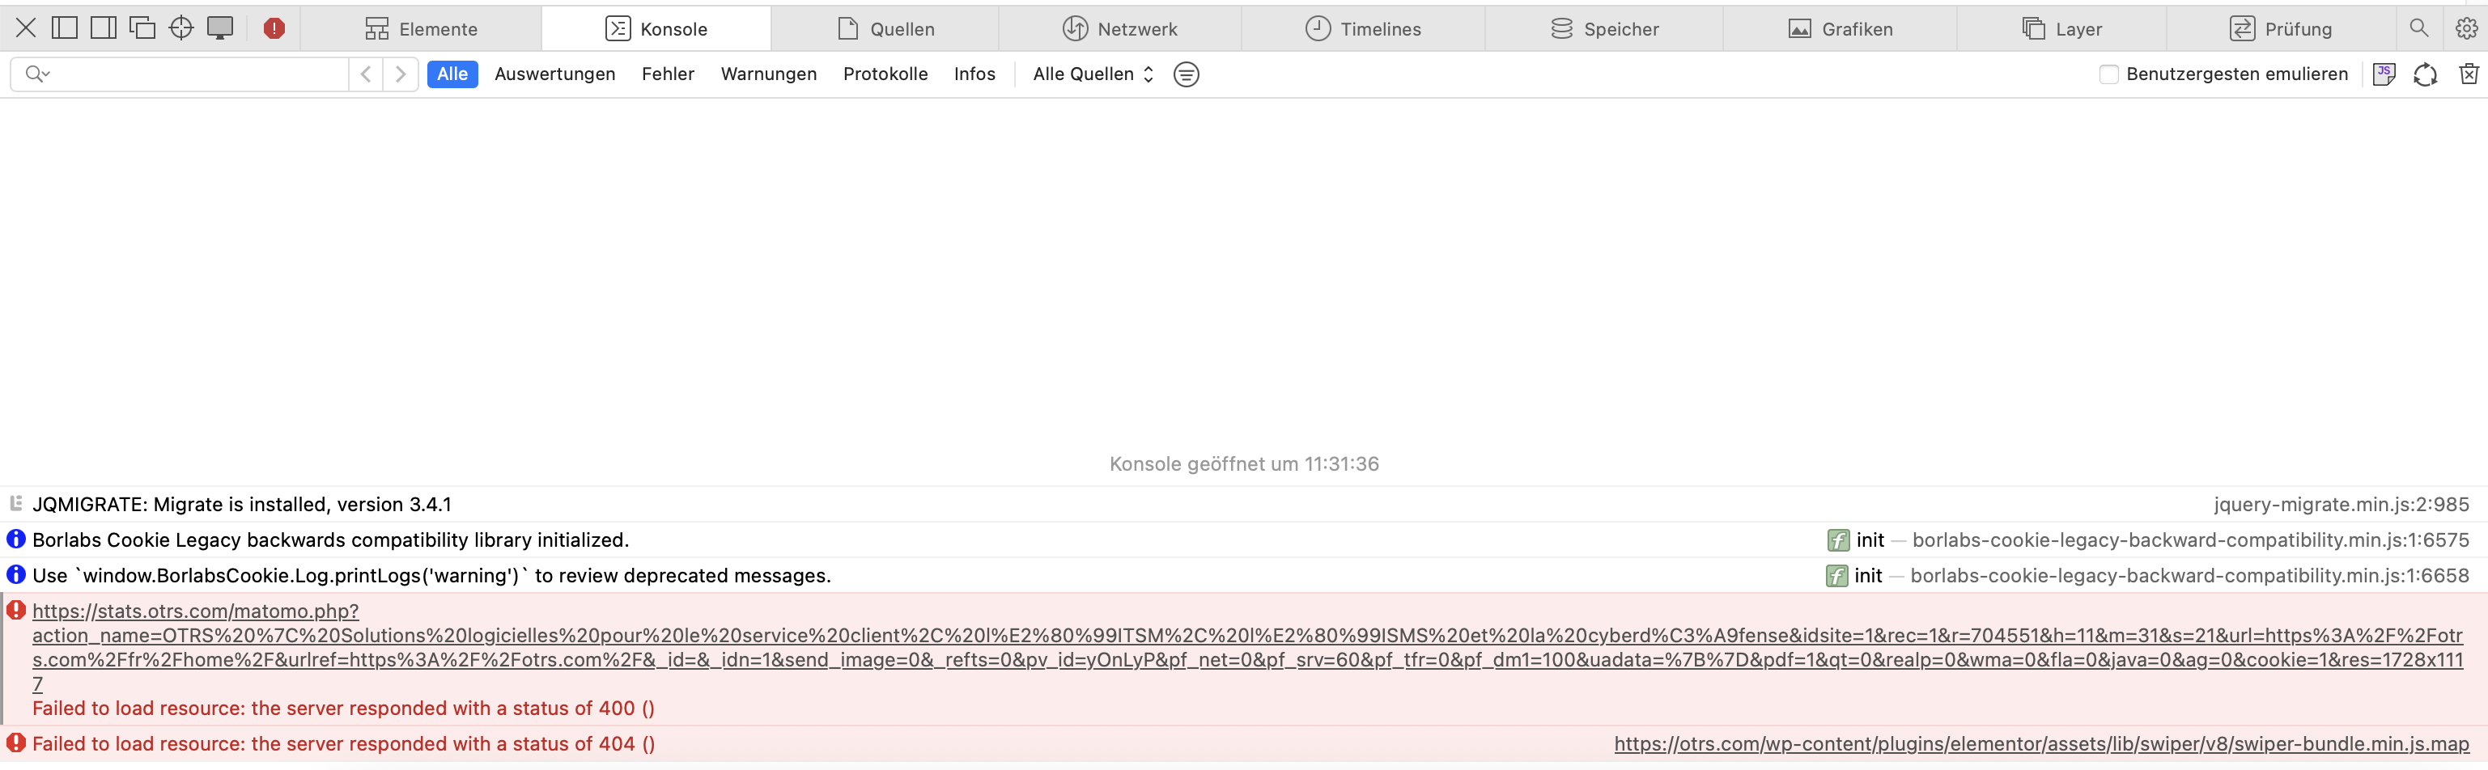Open the Timelines tab
2488x770 pixels.
pos(1363,29)
